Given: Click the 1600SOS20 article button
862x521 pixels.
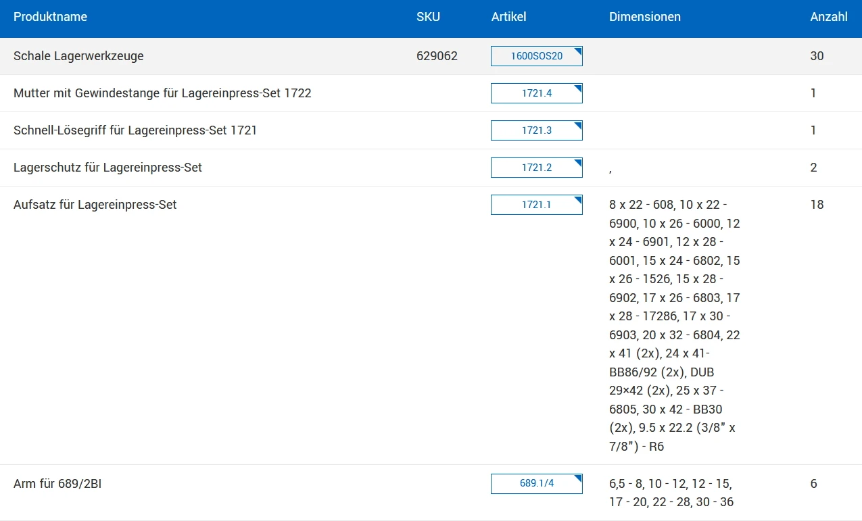Looking at the screenshot, I should click(536, 56).
